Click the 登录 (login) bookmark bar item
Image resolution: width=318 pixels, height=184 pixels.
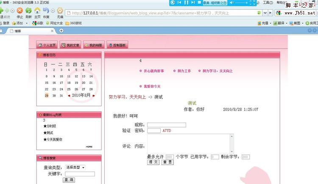(x=5, y=23)
